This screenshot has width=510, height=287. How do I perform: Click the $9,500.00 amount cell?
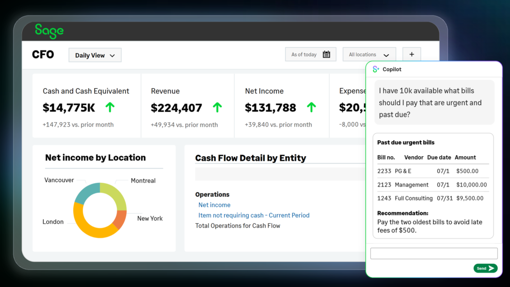[x=470, y=198]
